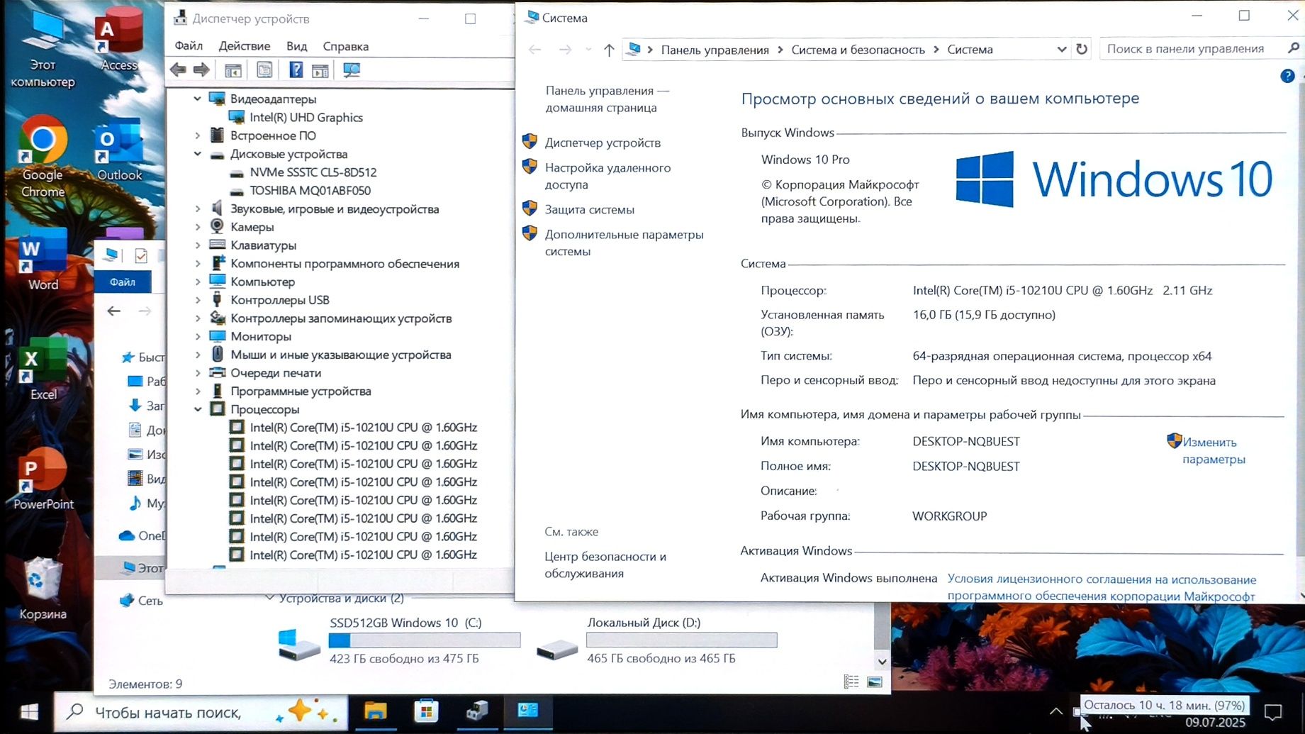The height and width of the screenshot is (734, 1305).
Task: Click the help icon in Device Manager toolbar
Action: point(296,69)
